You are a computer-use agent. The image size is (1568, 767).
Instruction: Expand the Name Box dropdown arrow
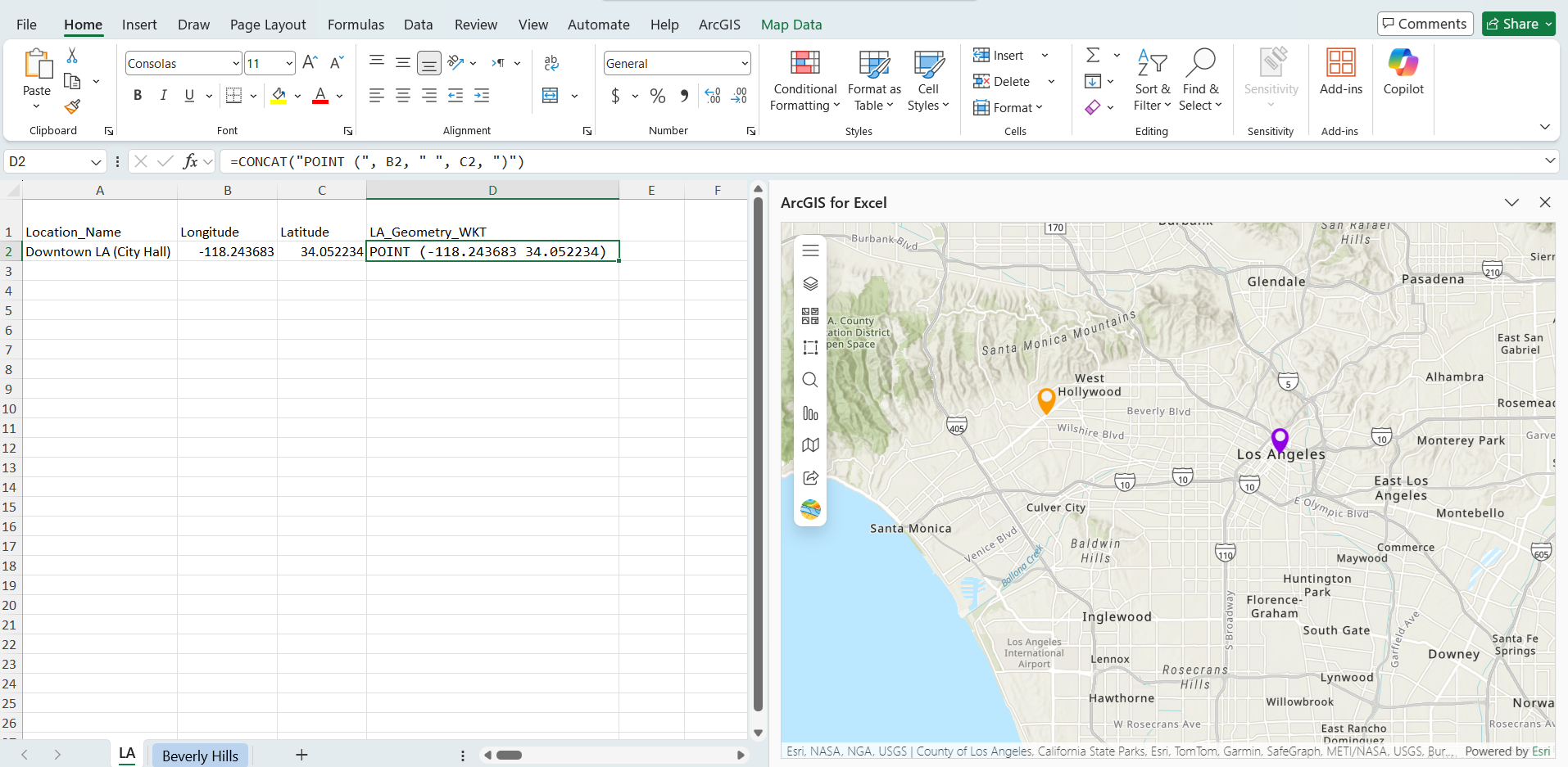point(96,162)
